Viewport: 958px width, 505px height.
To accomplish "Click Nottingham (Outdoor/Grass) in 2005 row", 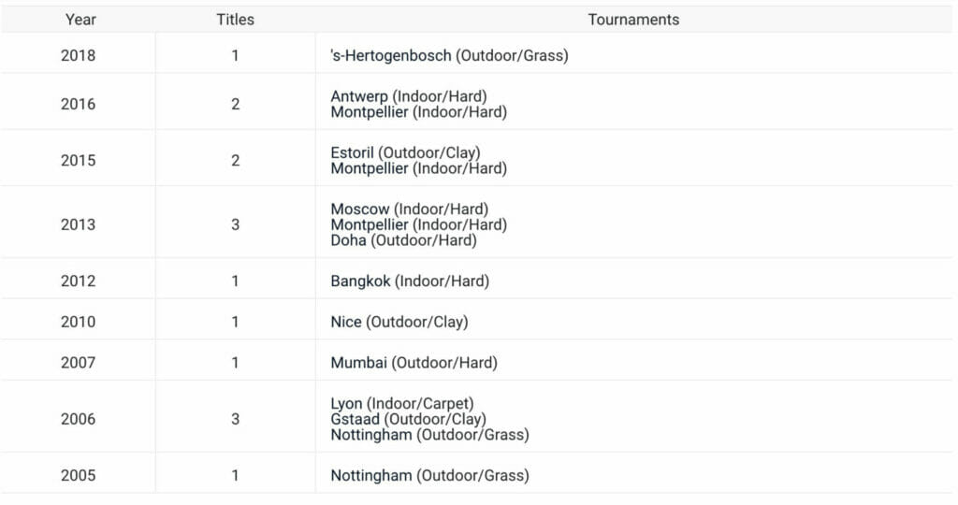I will click(429, 475).
